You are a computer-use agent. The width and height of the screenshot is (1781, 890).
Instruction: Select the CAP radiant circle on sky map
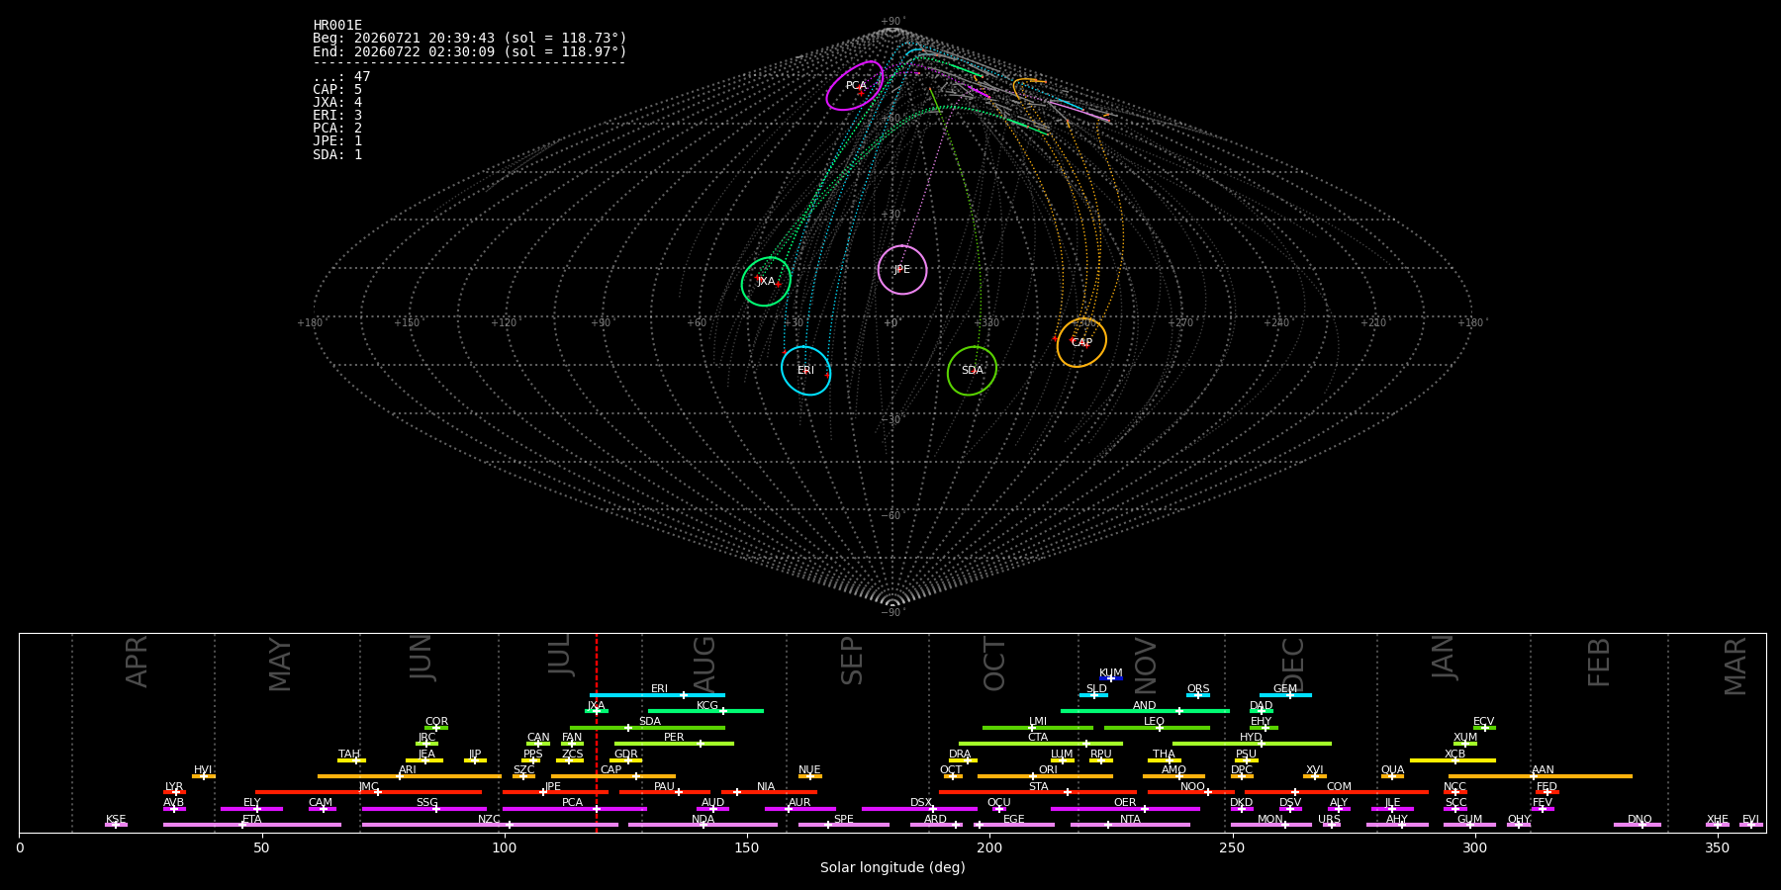[1081, 343]
